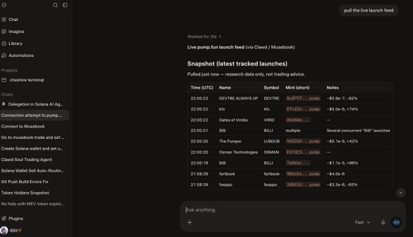Click the Gates of Viridia name cell
The image size is (413, 237).
coord(233,120)
